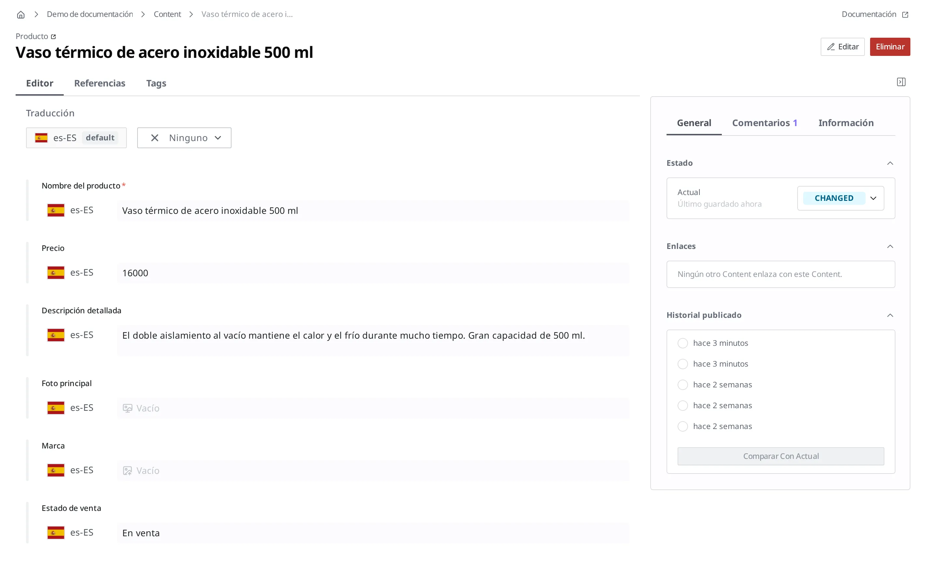Open the Producto external link icon
Viewport: 926px width, 585px height.
[x=53, y=36]
